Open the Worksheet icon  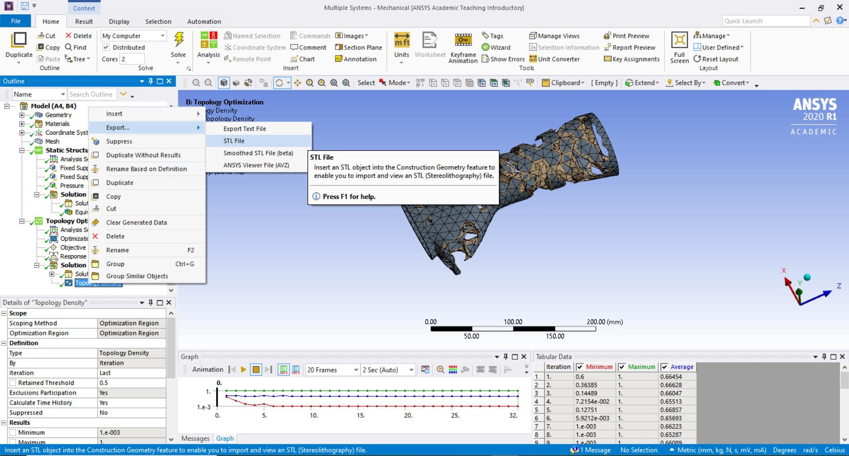tap(430, 40)
